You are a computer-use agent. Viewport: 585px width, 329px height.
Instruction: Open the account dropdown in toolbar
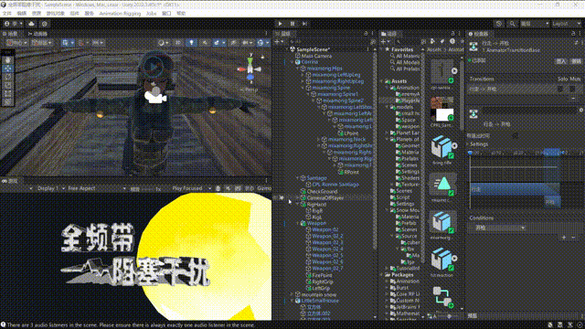[13, 24]
